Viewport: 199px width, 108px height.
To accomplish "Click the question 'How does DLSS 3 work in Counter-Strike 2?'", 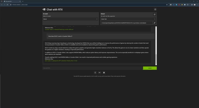I will click(x=60, y=36).
